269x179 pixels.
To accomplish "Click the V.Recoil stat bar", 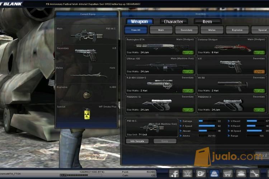I will click(x=255, y=121).
